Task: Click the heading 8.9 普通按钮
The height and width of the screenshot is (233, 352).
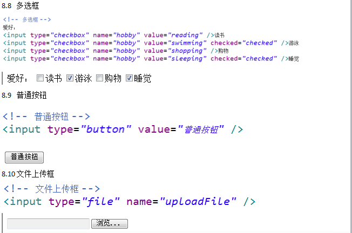Action: [24, 95]
